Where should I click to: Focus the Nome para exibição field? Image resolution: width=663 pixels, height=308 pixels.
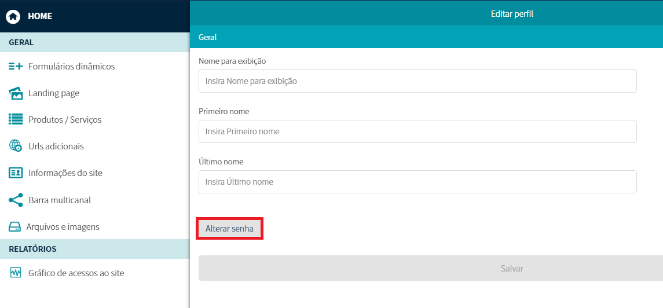[x=417, y=82]
